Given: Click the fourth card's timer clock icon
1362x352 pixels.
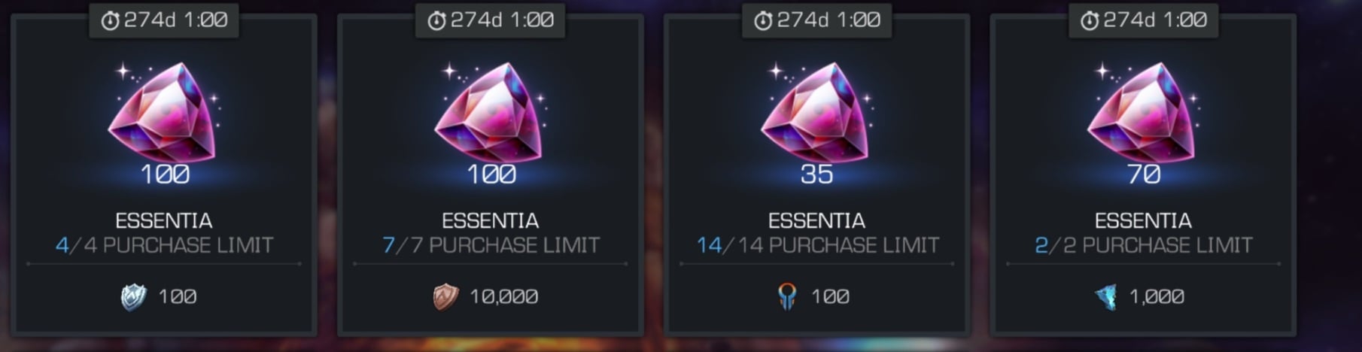Looking at the screenshot, I should click(1090, 20).
